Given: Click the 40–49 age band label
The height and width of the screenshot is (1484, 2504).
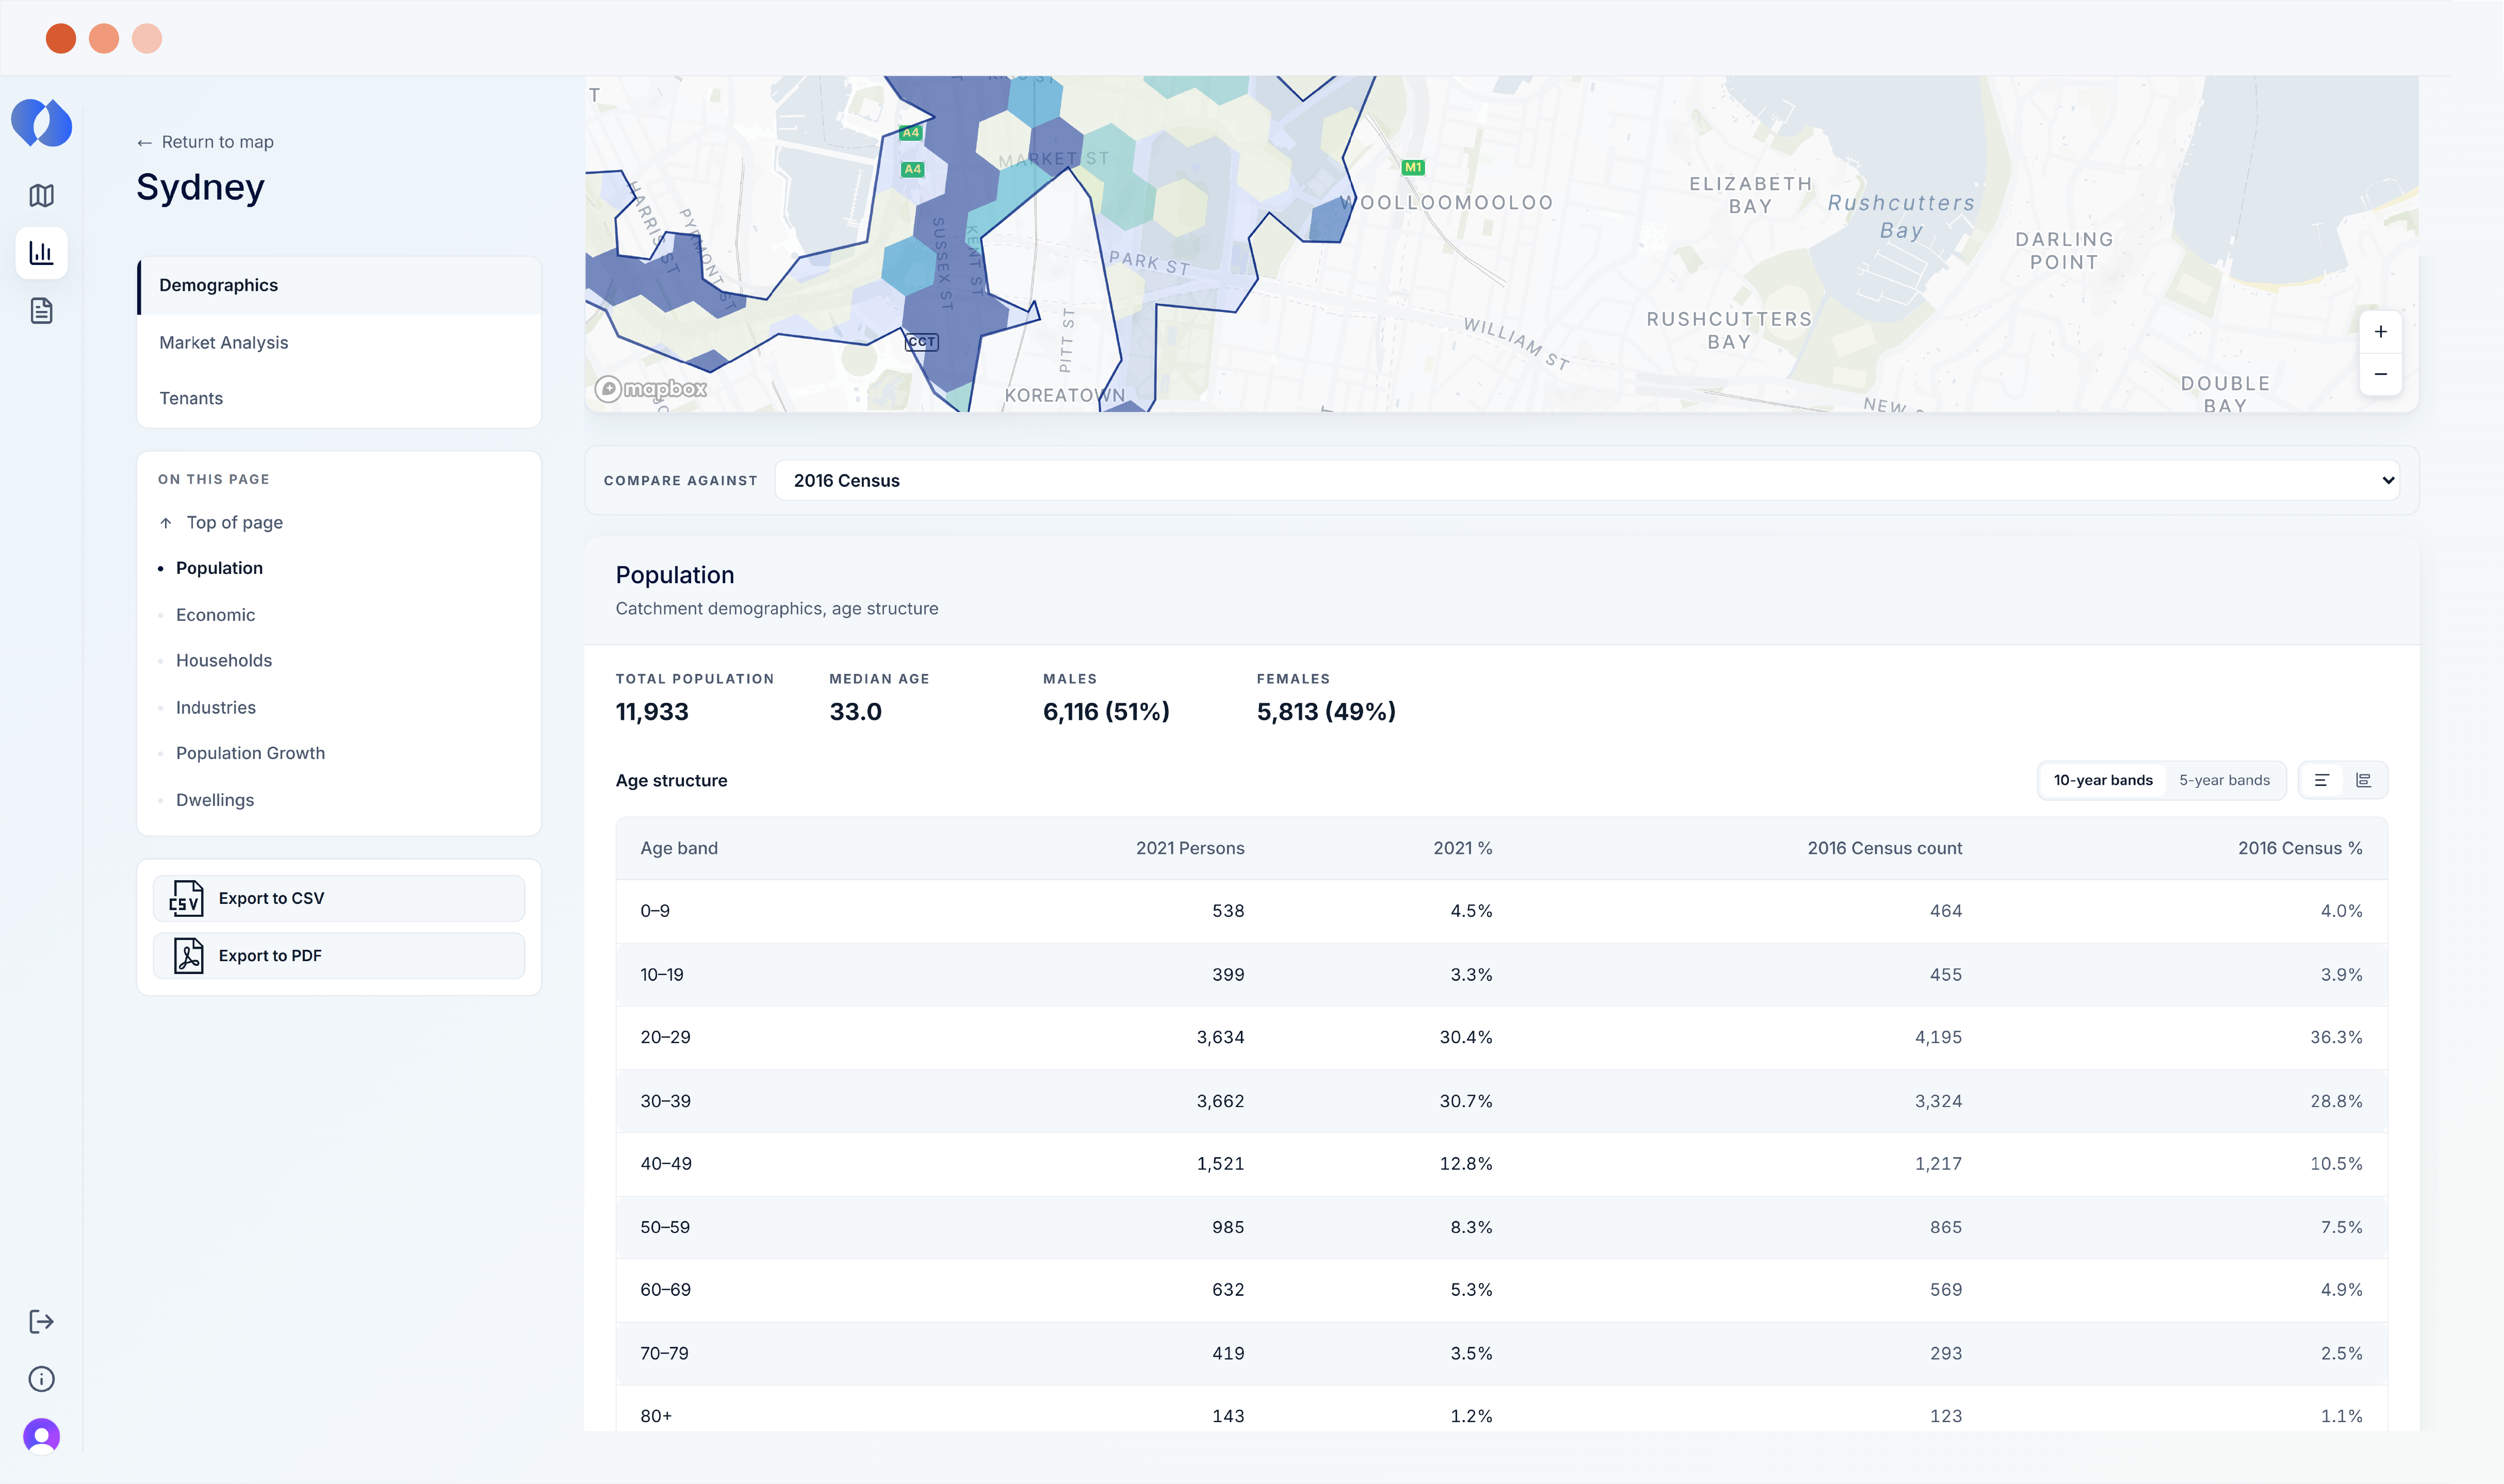Looking at the screenshot, I should (x=666, y=1164).
